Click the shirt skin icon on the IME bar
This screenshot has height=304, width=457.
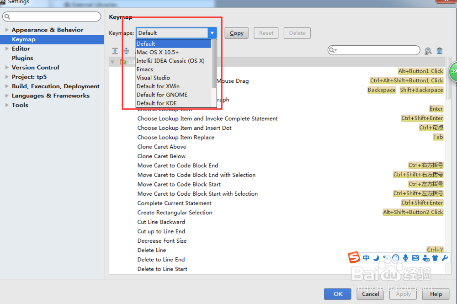pyautogui.click(x=435, y=258)
